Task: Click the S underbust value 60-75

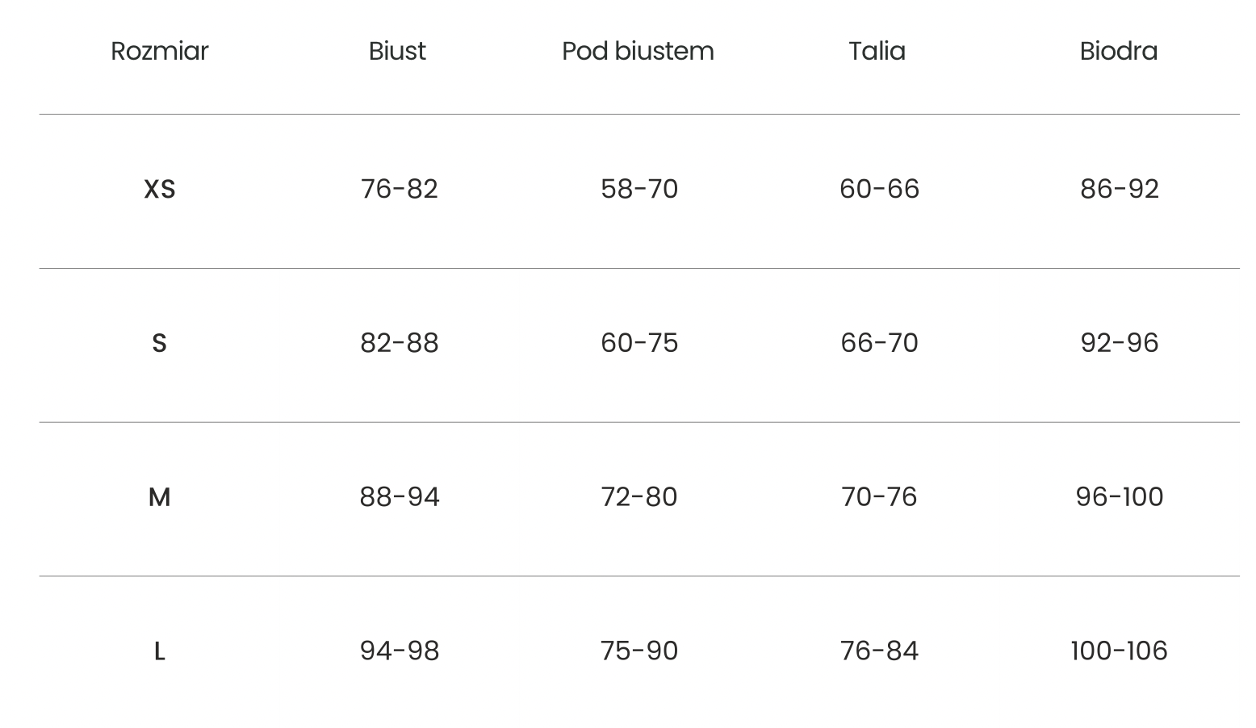Action: tap(638, 343)
